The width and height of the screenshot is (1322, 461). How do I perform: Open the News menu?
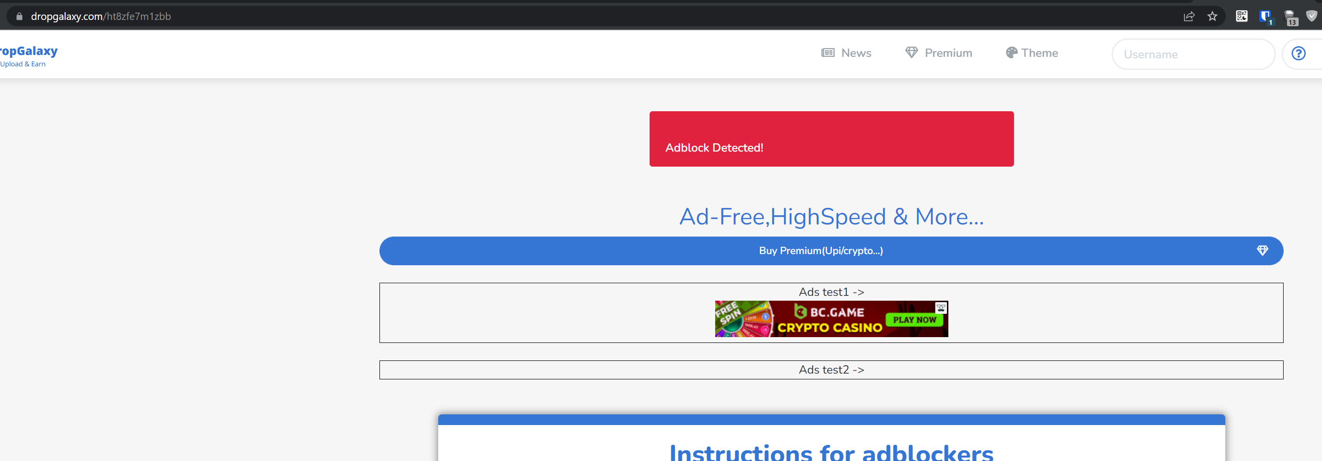pos(856,52)
